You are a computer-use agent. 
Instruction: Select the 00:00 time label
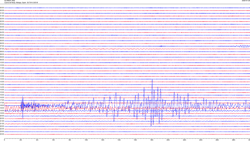pos(2,8)
